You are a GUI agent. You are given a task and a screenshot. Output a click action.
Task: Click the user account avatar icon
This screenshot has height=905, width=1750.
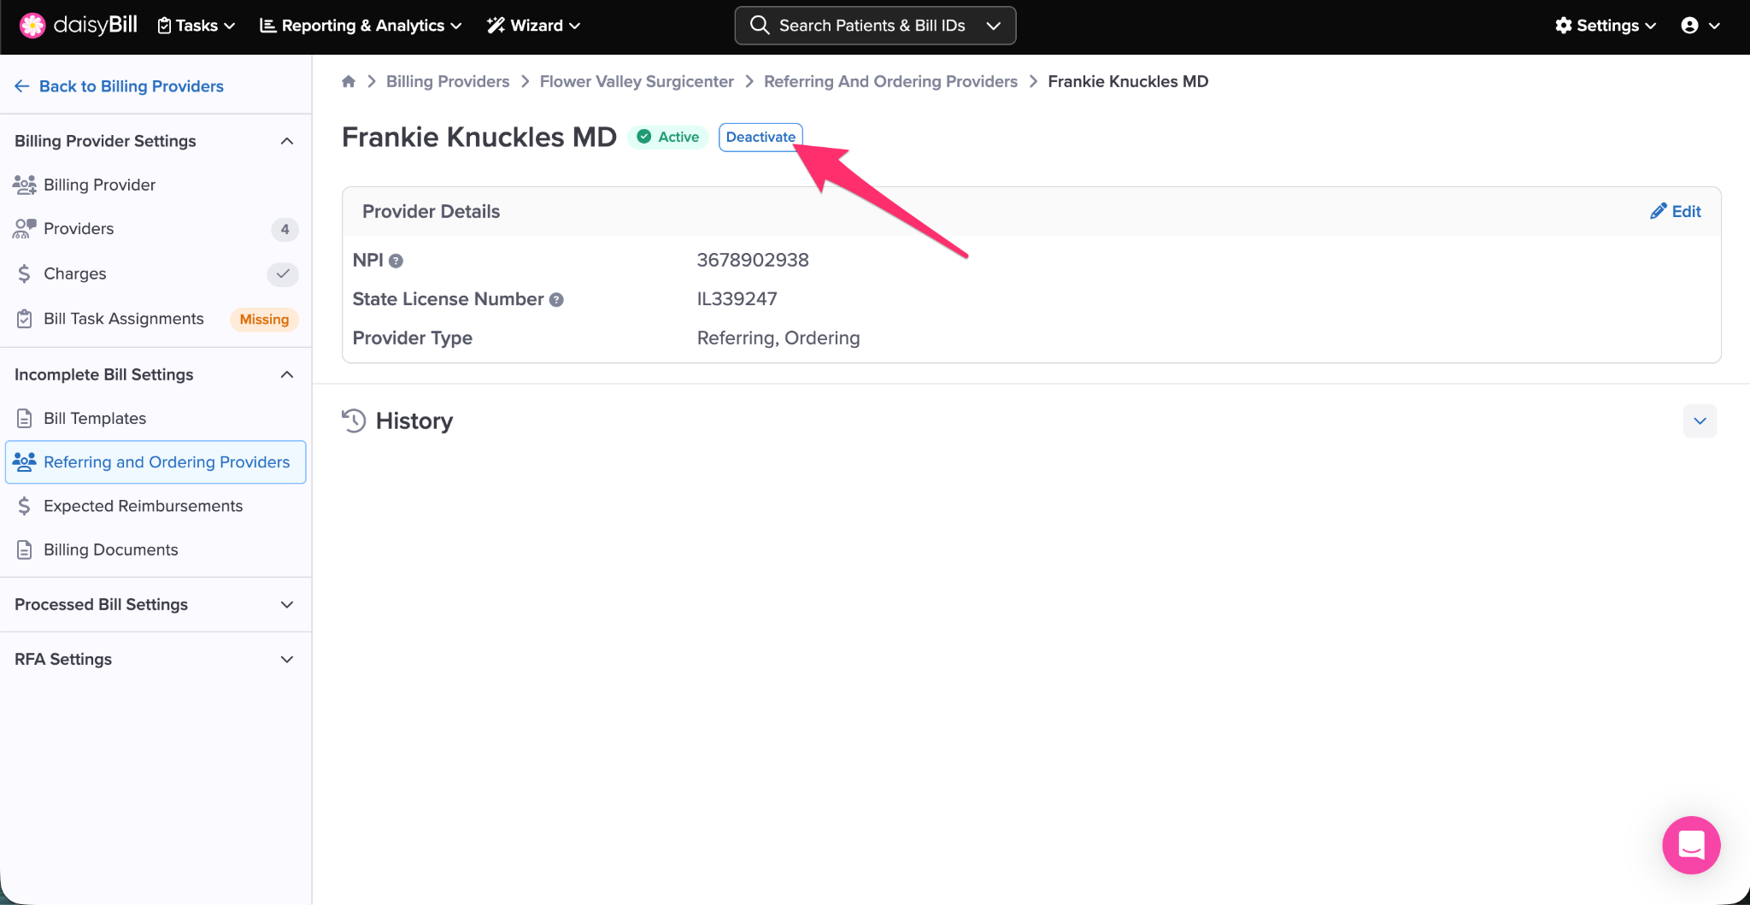coord(1689,26)
